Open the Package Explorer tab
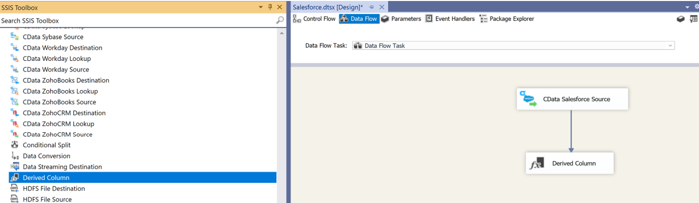 coord(506,19)
